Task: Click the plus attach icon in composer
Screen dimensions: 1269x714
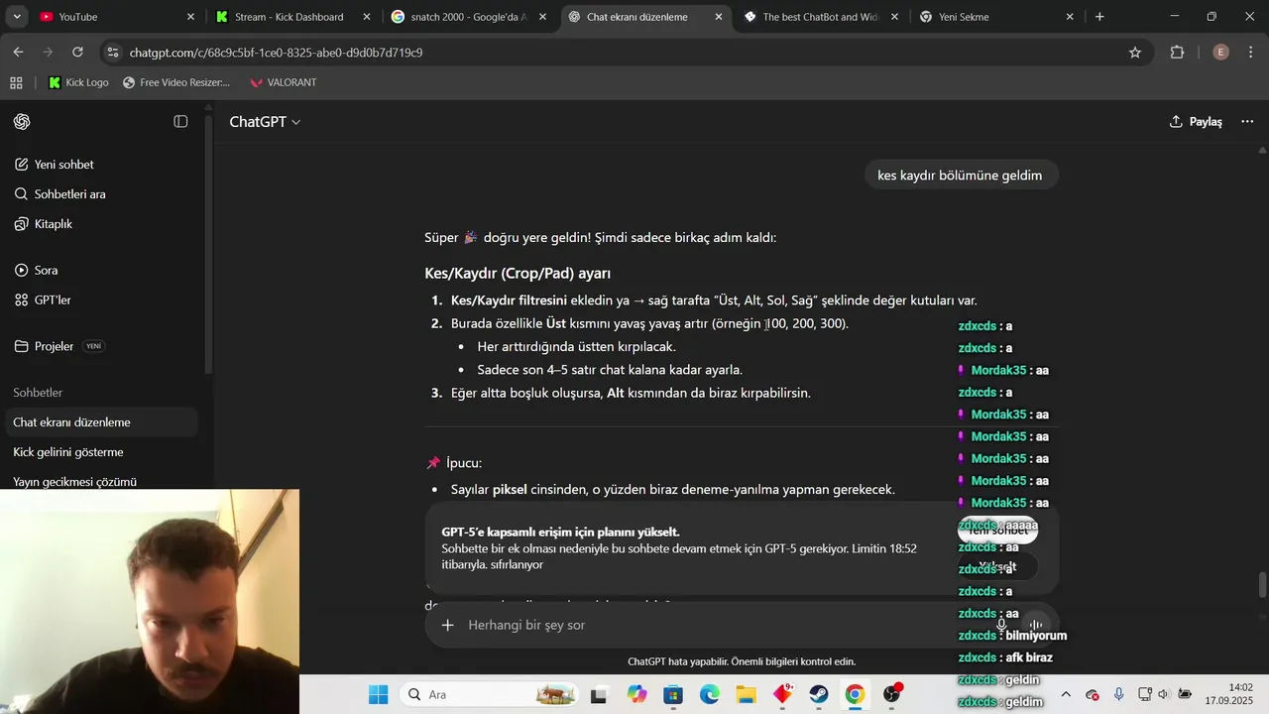Action: pyautogui.click(x=447, y=625)
